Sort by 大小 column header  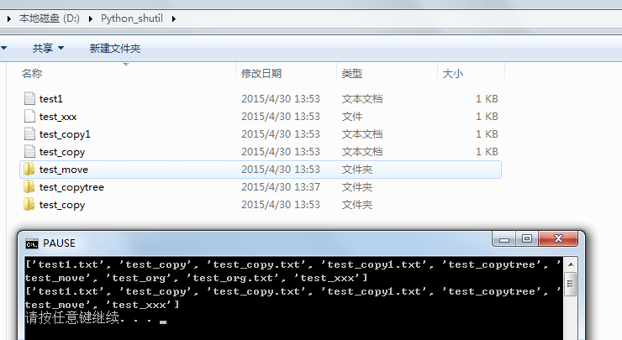pos(452,74)
